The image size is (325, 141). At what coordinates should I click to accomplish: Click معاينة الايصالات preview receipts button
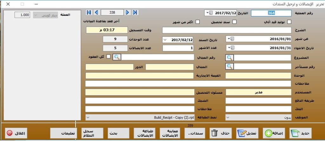point(170,133)
